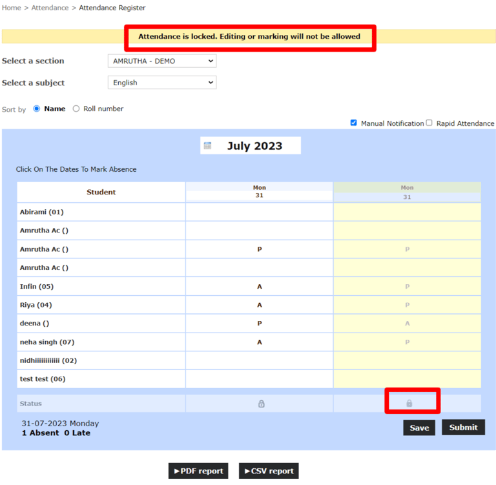Click student name Infin (05)

click(37, 286)
